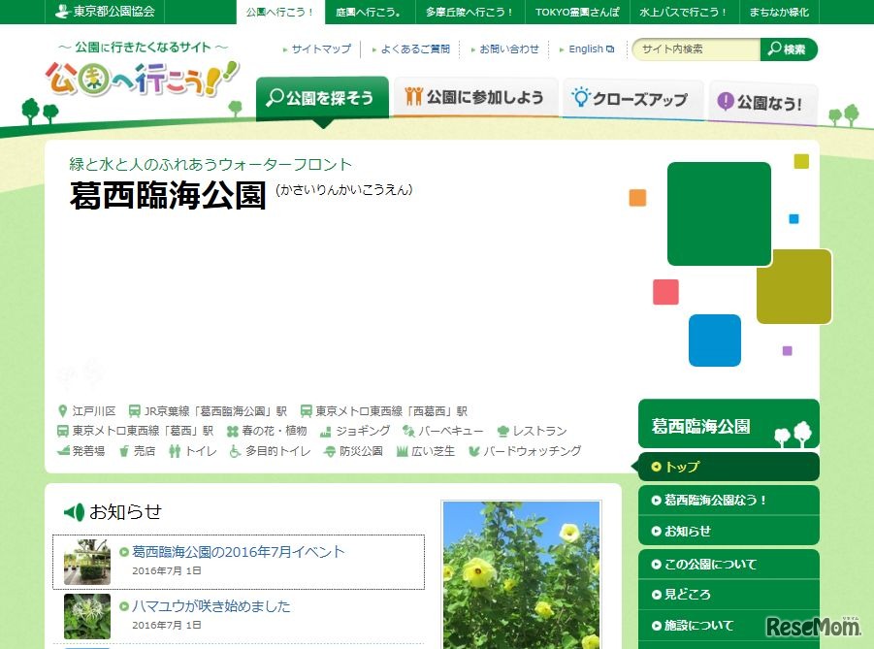Open 見どころ in the sidebar
Image resolution: width=874 pixels, height=649 pixels.
click(x=729, y=595)
